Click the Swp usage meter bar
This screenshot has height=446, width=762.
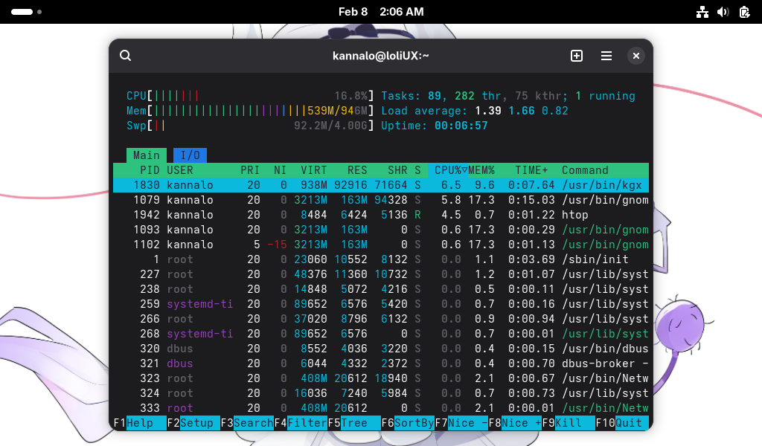[250, 126]
